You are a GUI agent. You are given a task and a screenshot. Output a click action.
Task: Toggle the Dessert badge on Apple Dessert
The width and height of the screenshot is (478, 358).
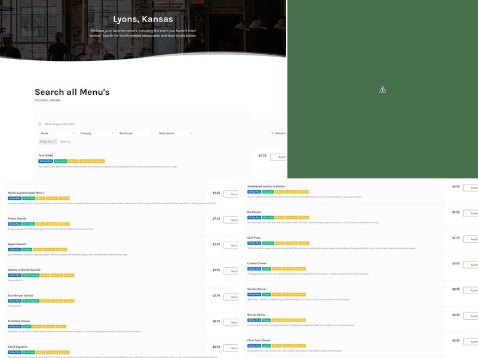coord(28,249)
